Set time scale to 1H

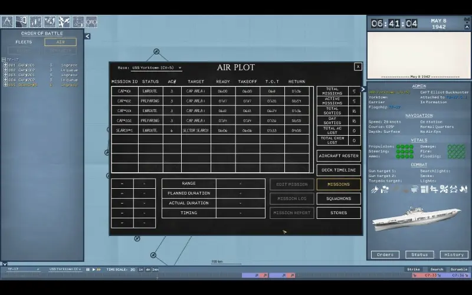pos(140,270)
